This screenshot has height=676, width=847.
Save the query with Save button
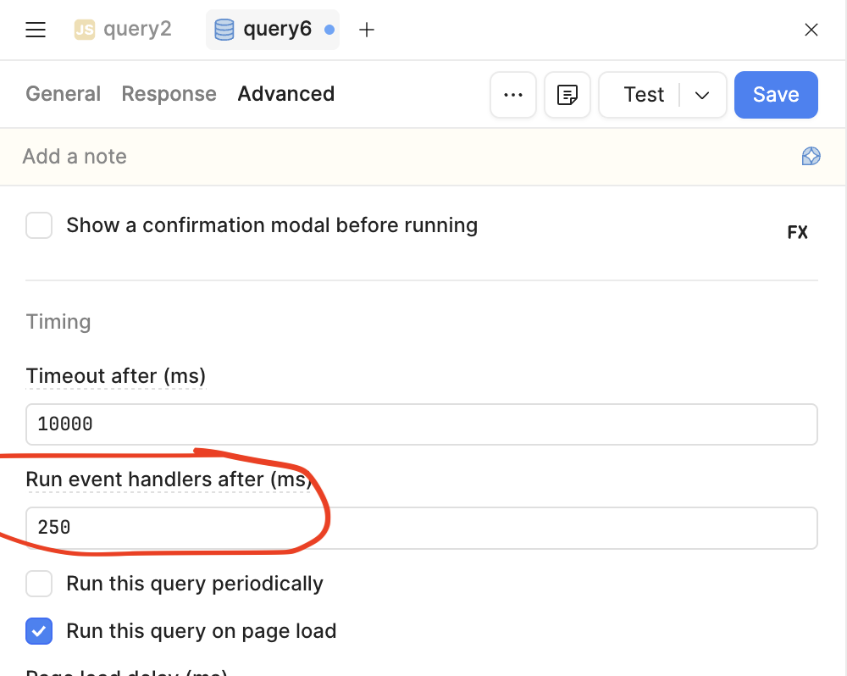(x=776, y=95)
